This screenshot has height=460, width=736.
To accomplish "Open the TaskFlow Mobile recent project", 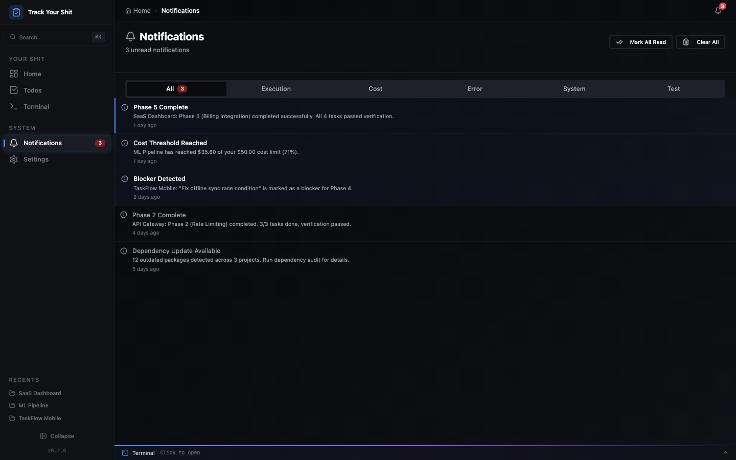I will [39, 418].
